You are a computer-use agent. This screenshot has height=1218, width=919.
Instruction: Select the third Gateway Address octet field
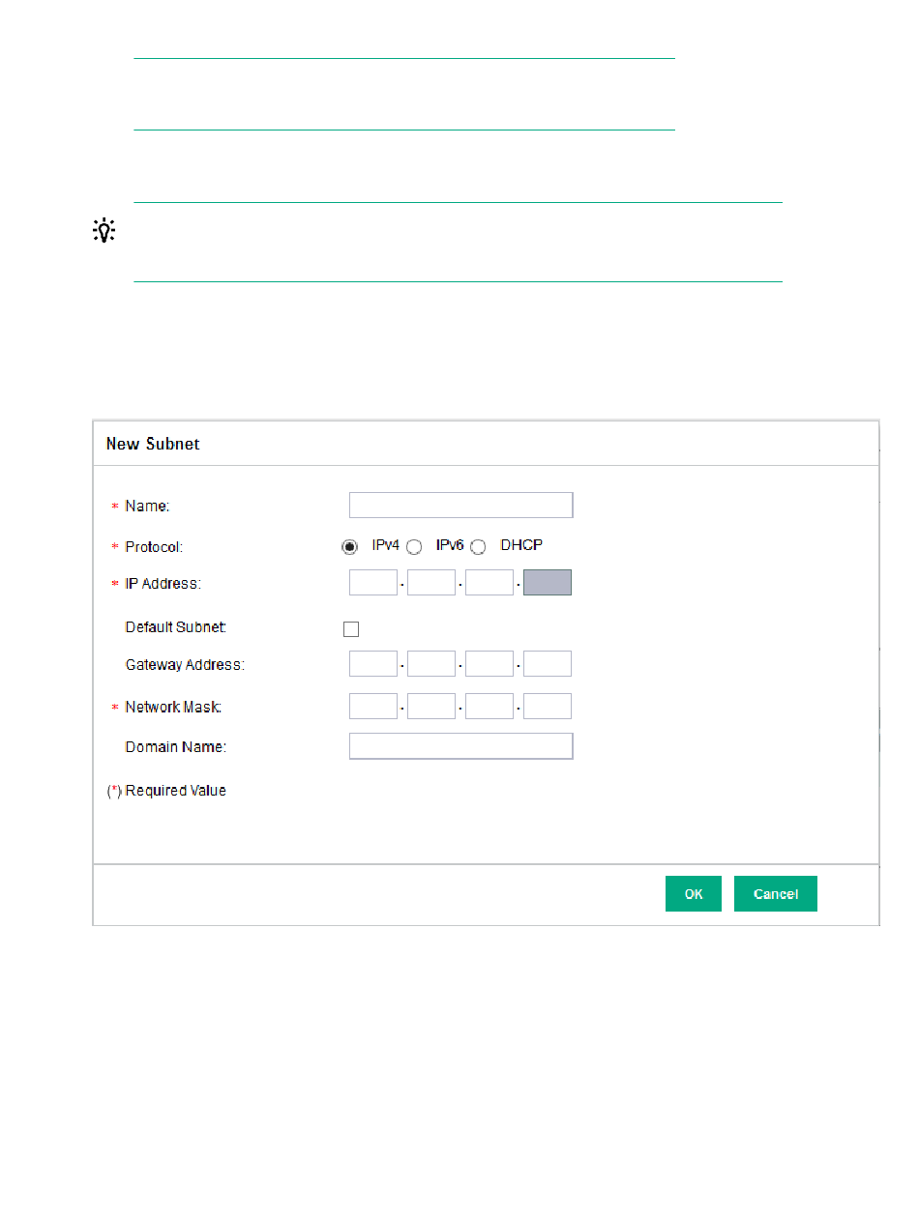489,664
